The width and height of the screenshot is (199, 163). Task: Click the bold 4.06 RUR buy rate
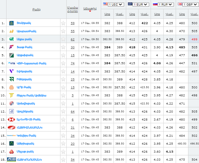click(x=157, y=63)
